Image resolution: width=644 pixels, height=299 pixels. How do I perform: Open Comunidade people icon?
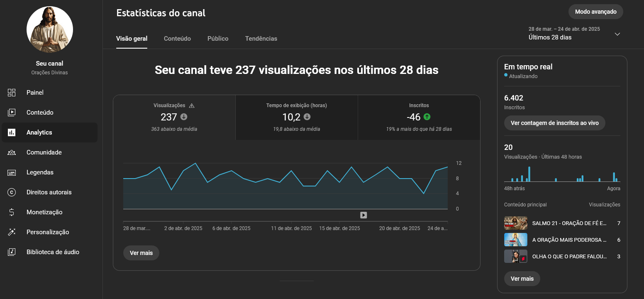click(12, 152)
